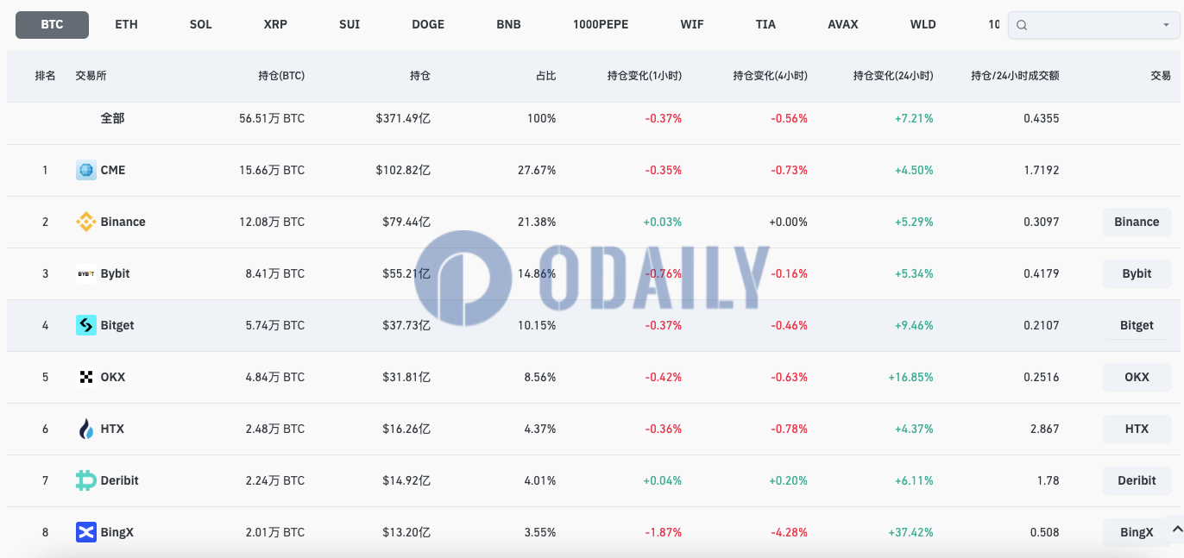The width and height of the screenshot is (1184, 558).
Task: Click the scroll-to-top chevron button
Action: (1175, 527)
